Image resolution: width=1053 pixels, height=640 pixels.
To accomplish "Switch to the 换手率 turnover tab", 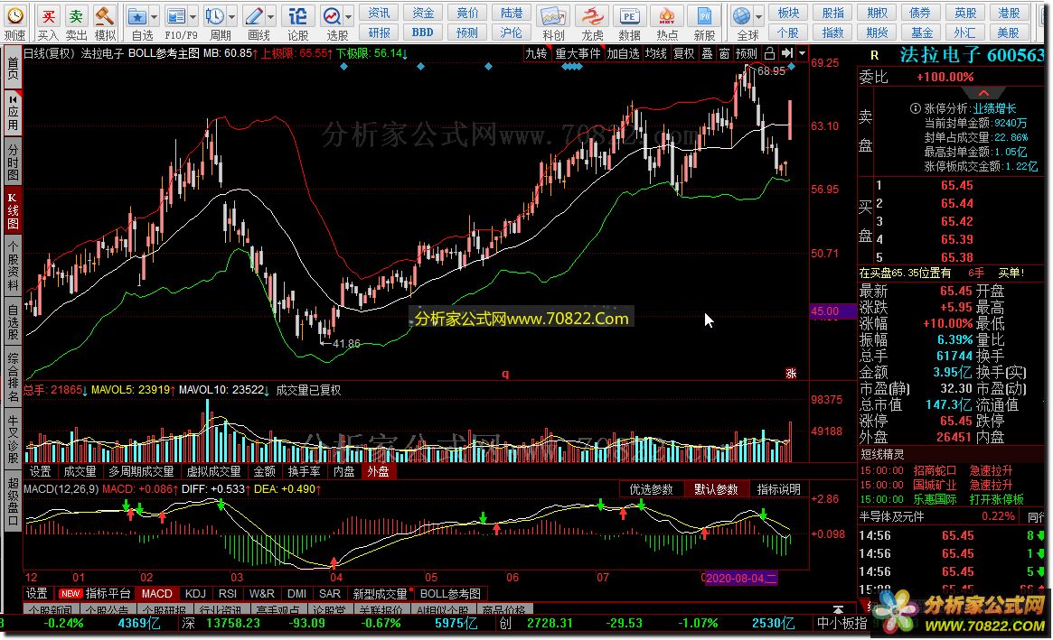I will pos(305,471).
